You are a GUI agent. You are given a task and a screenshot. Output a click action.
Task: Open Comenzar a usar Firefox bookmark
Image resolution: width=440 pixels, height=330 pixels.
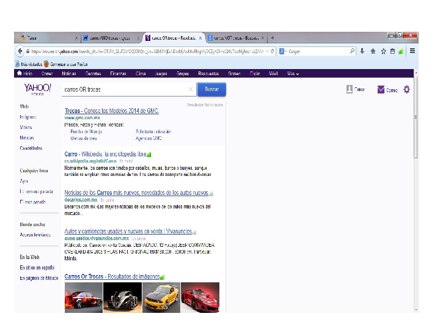65,64
